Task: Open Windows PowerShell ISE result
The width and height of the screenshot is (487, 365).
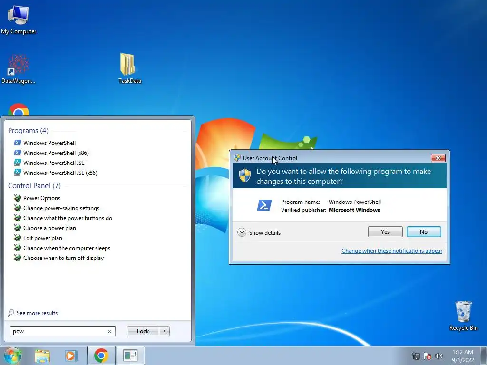Action: click(x=54, y=163)
